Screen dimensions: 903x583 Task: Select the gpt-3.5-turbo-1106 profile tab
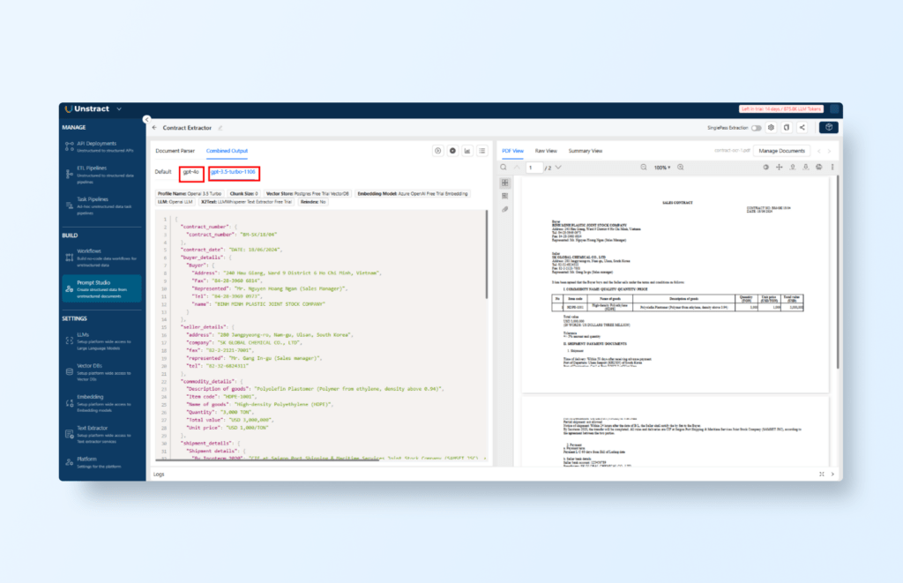(x=234, y=171)
